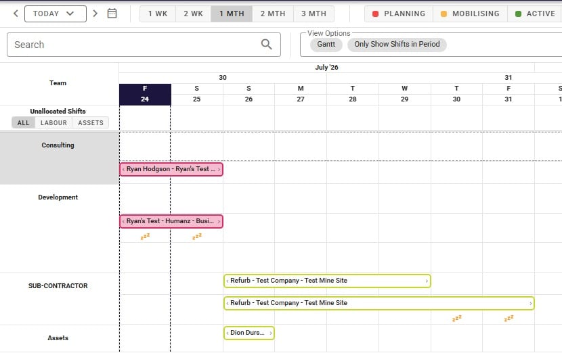The height and width of the screenshot is (353, 562).
Task: Click the Team column header
Action: click(x=58, y=83)
